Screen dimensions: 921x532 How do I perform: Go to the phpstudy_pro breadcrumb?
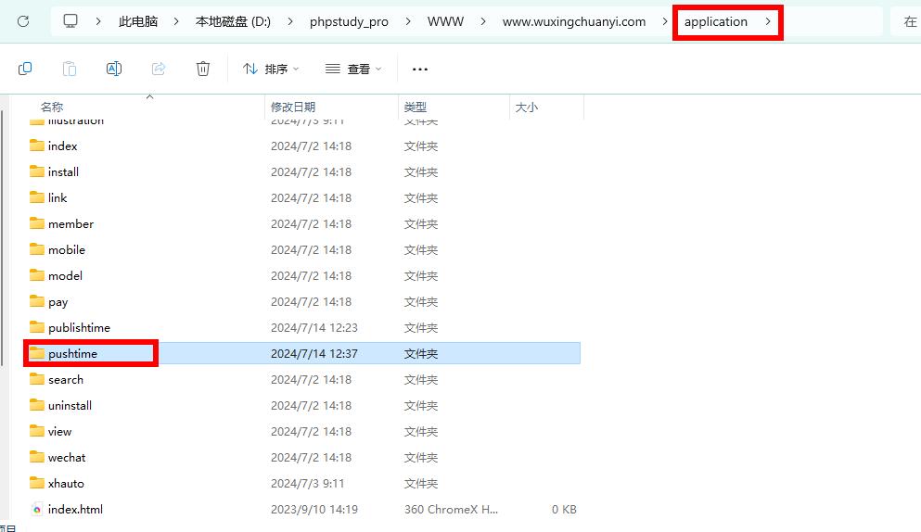[349, 21]
